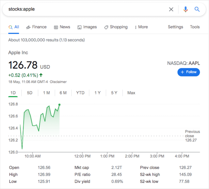The height and width of the screenshot is (189, 209).
Task: Select the 1D chart range
Action: point(13,93)
